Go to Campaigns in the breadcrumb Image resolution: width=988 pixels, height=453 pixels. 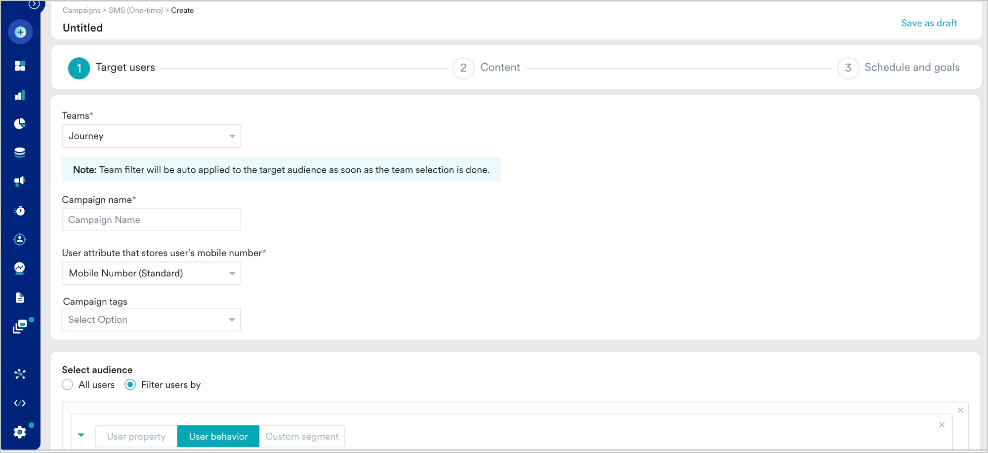pos(81,10)
